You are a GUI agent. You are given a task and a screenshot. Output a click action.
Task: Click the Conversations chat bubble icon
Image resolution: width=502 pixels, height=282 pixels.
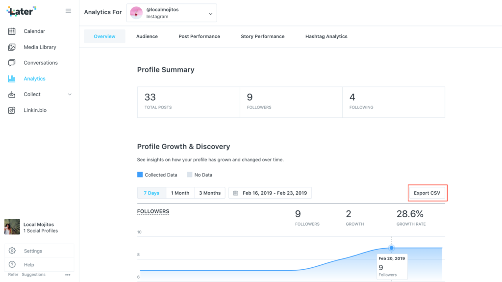(x=12, y=63)
